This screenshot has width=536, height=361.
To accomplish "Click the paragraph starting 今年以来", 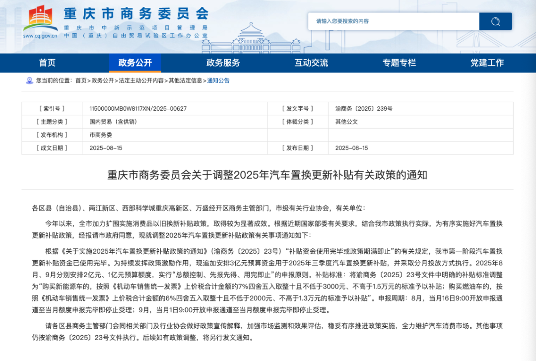I will point(268,229).
